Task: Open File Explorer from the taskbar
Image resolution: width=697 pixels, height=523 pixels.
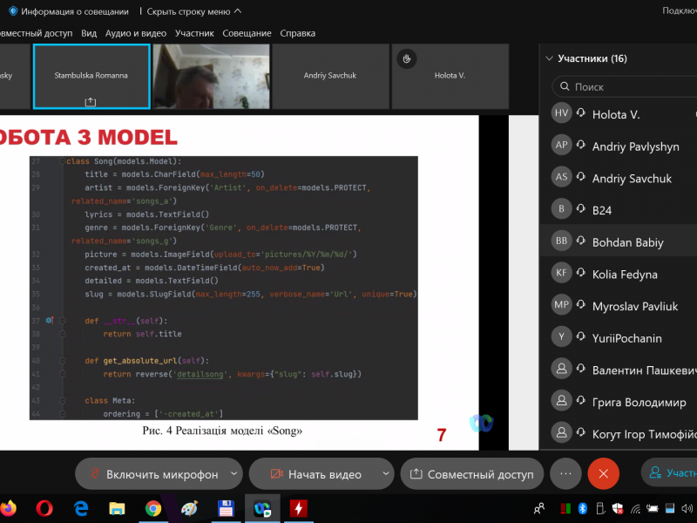Action: pyautogui.click(x=117, y=507)
